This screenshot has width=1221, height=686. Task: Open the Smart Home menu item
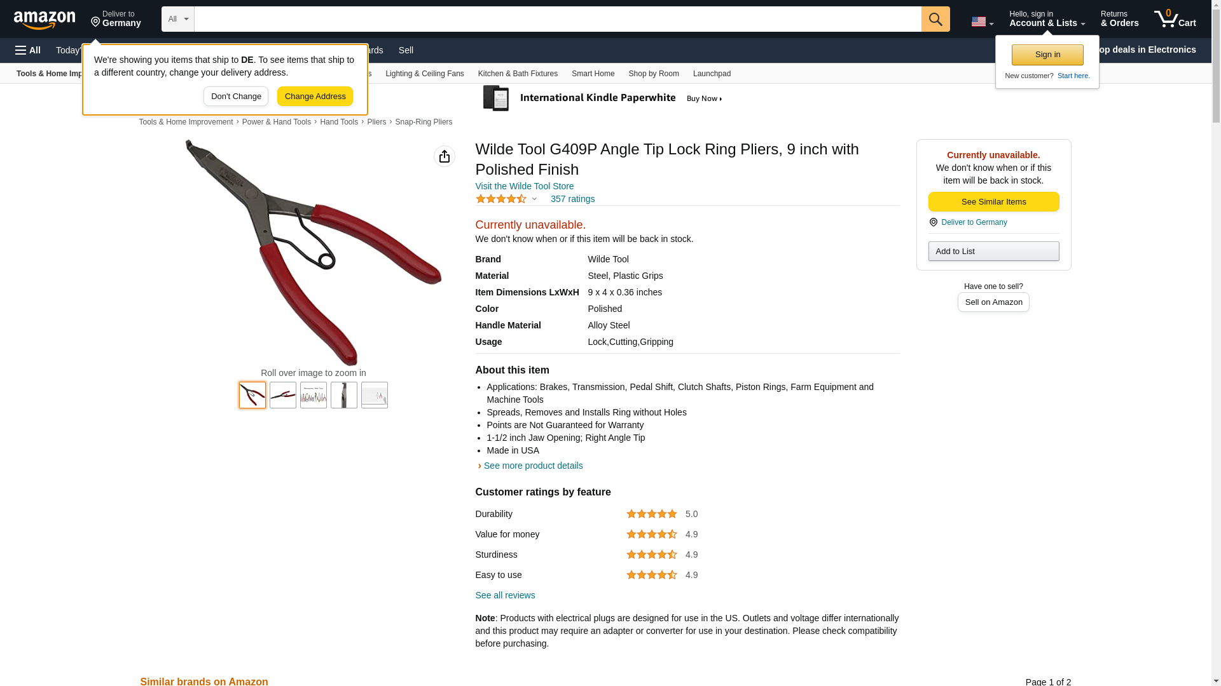[593, 74]
